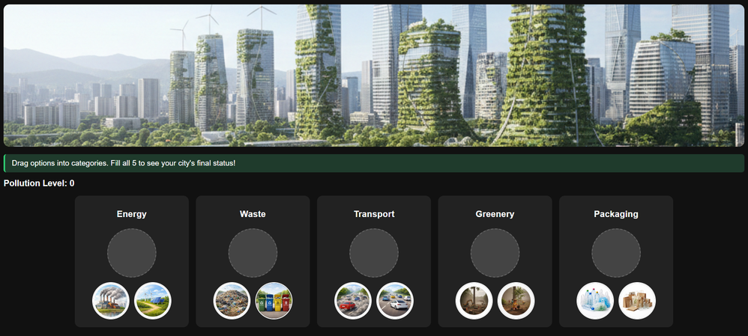This screenshot has width=748, height=336.
Task: Click the empty Energy drop circle
Action: pyautogui.click(x=132, y=253)
